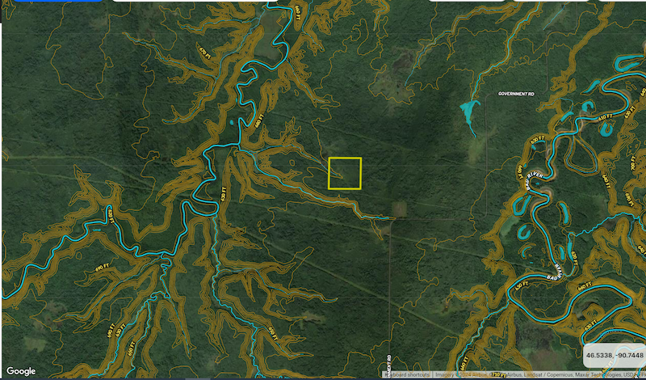
Task: Click the blue button in top-left corner
Action: pyautogui.click(x=50, y=1)
